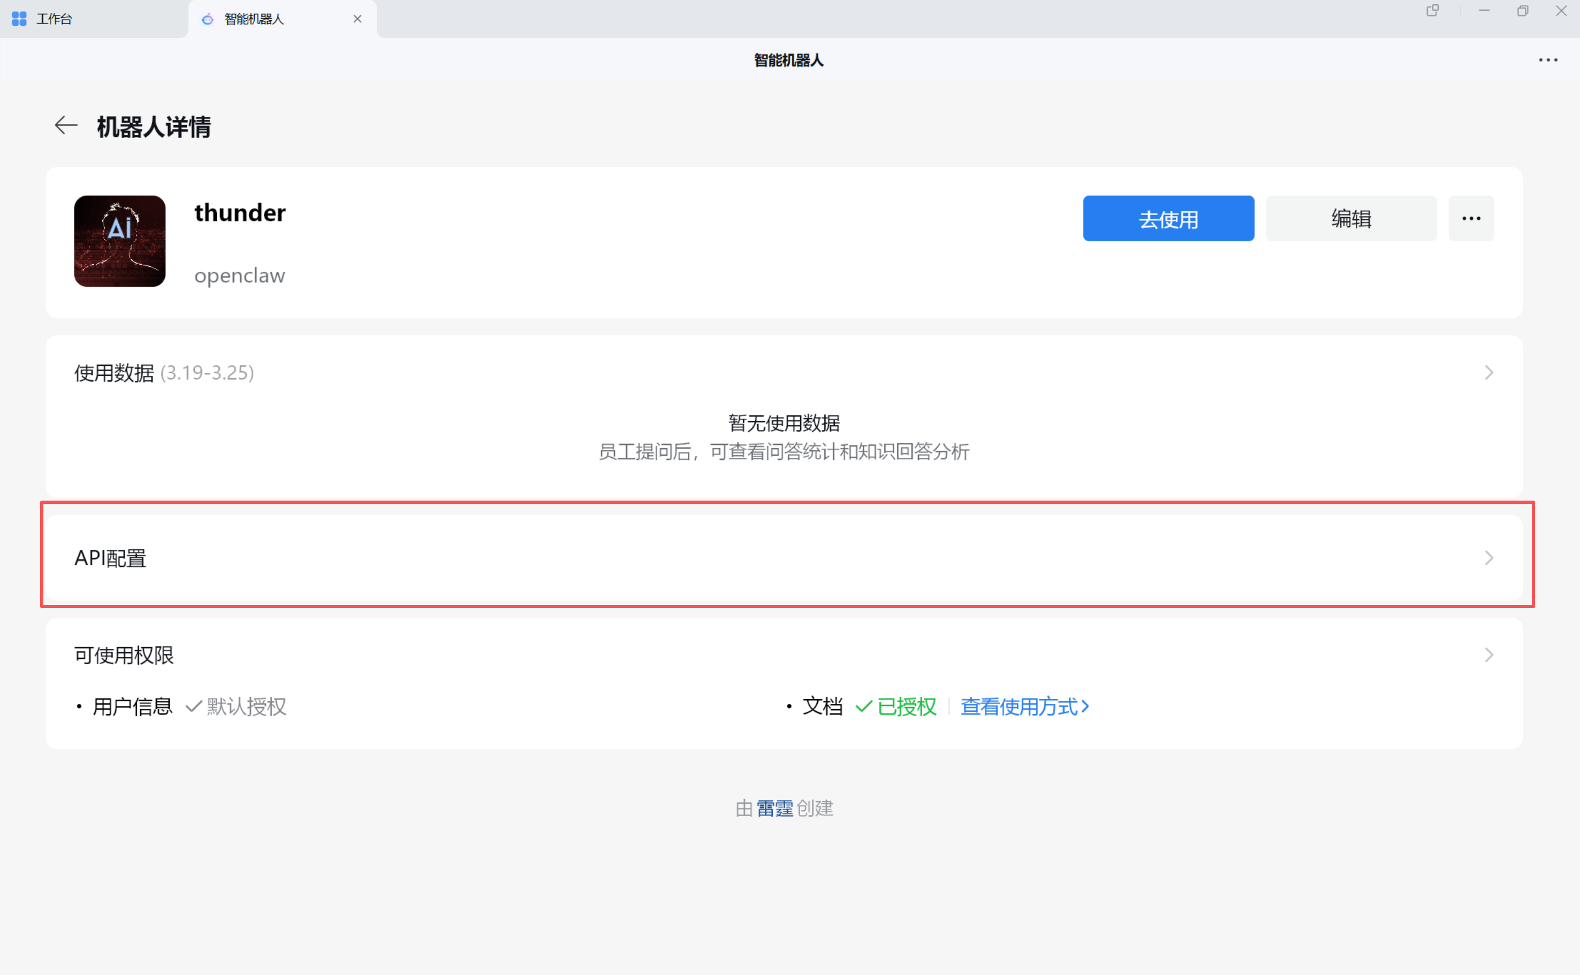Open the 查看使用方式 link
Screen dimensions: 1580x975
point(1024,707)
